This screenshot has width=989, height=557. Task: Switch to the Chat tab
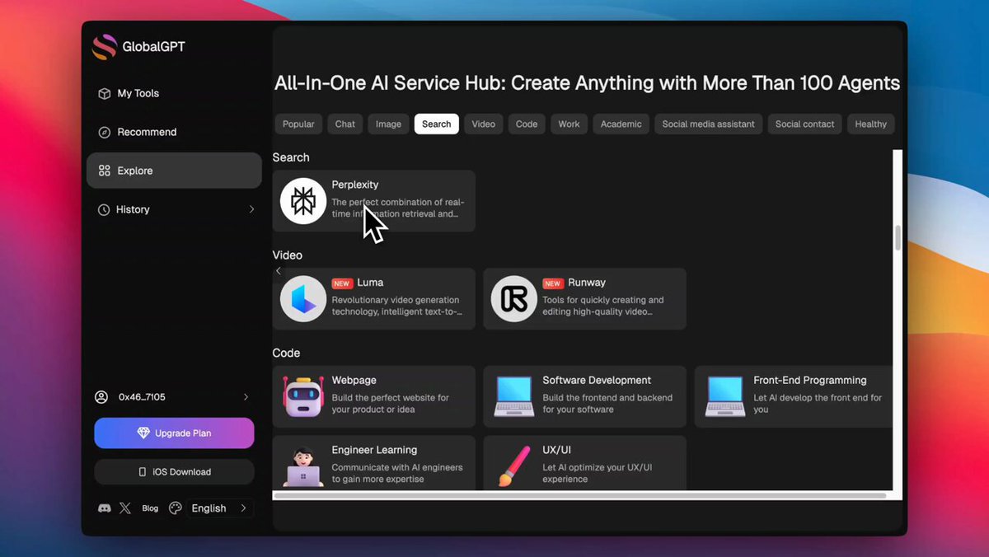[x=345, y=124]
